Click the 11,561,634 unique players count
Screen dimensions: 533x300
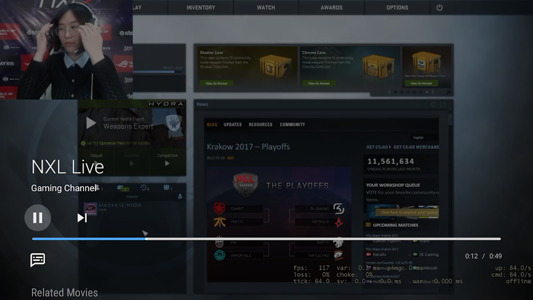tap(390, 161)
